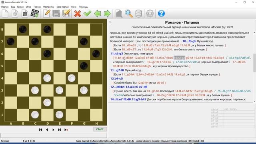Screen dimensions: 256x144
Task: Click the page with pencil edit icon
Action: pyautogui.click(x=46, y=14)
